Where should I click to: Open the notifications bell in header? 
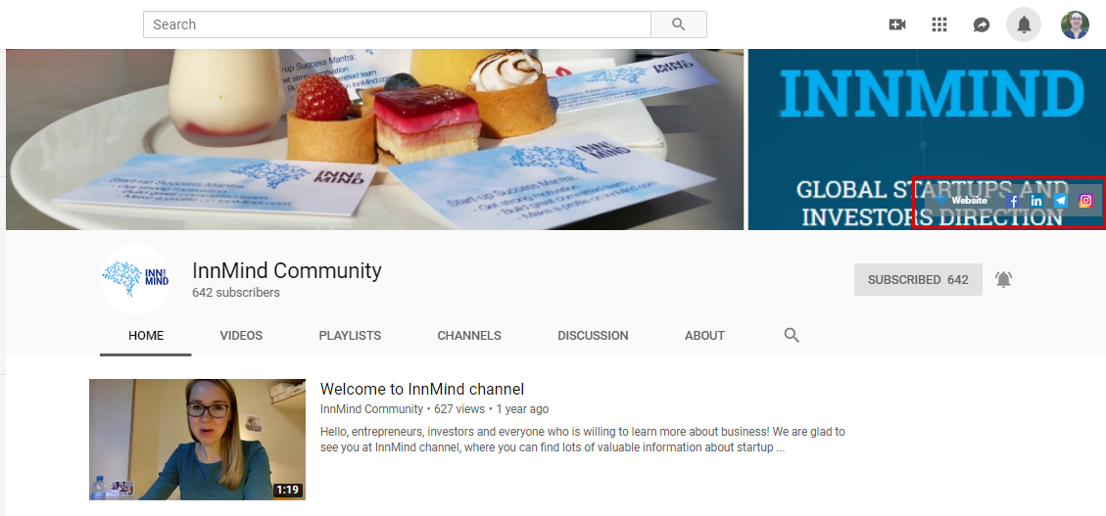coord(1024,24)
